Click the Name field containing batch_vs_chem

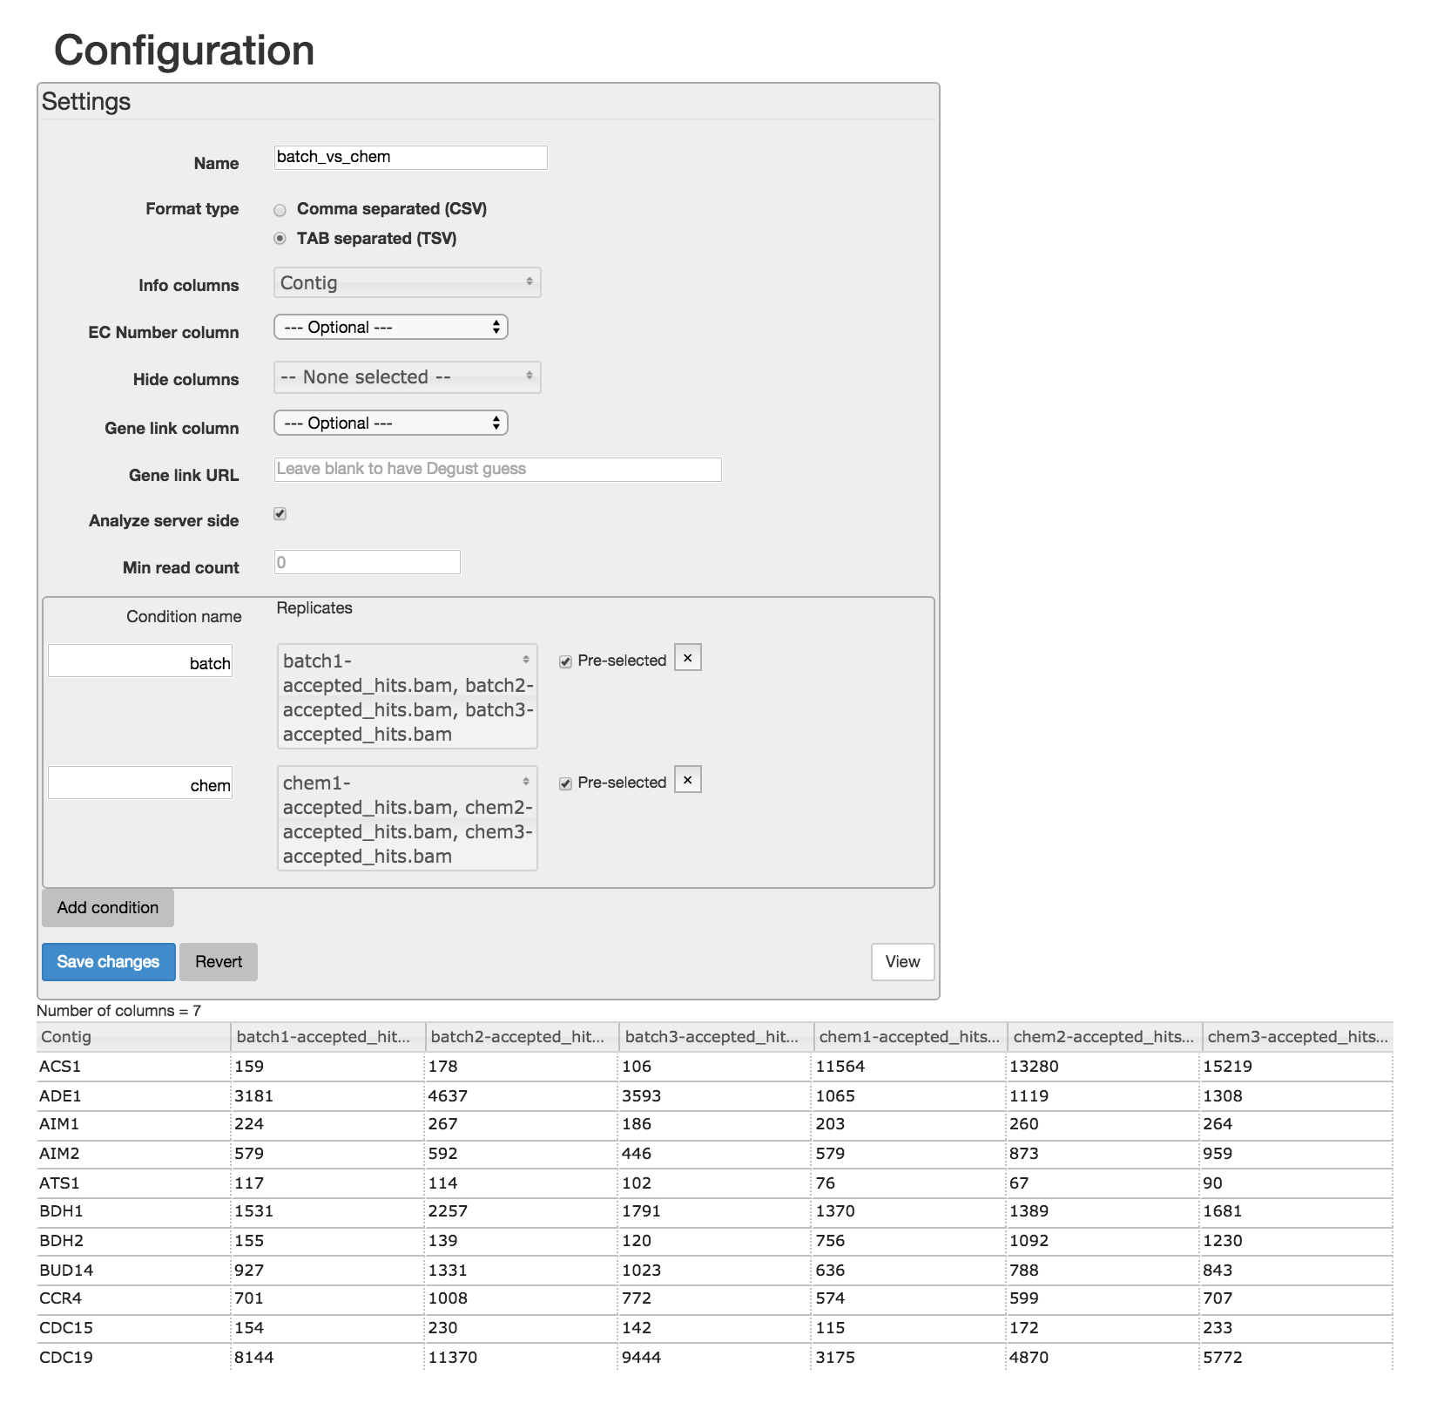click(x=410, y=158)
